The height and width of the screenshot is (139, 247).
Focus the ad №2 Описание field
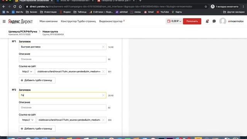(x=63, y=108)
